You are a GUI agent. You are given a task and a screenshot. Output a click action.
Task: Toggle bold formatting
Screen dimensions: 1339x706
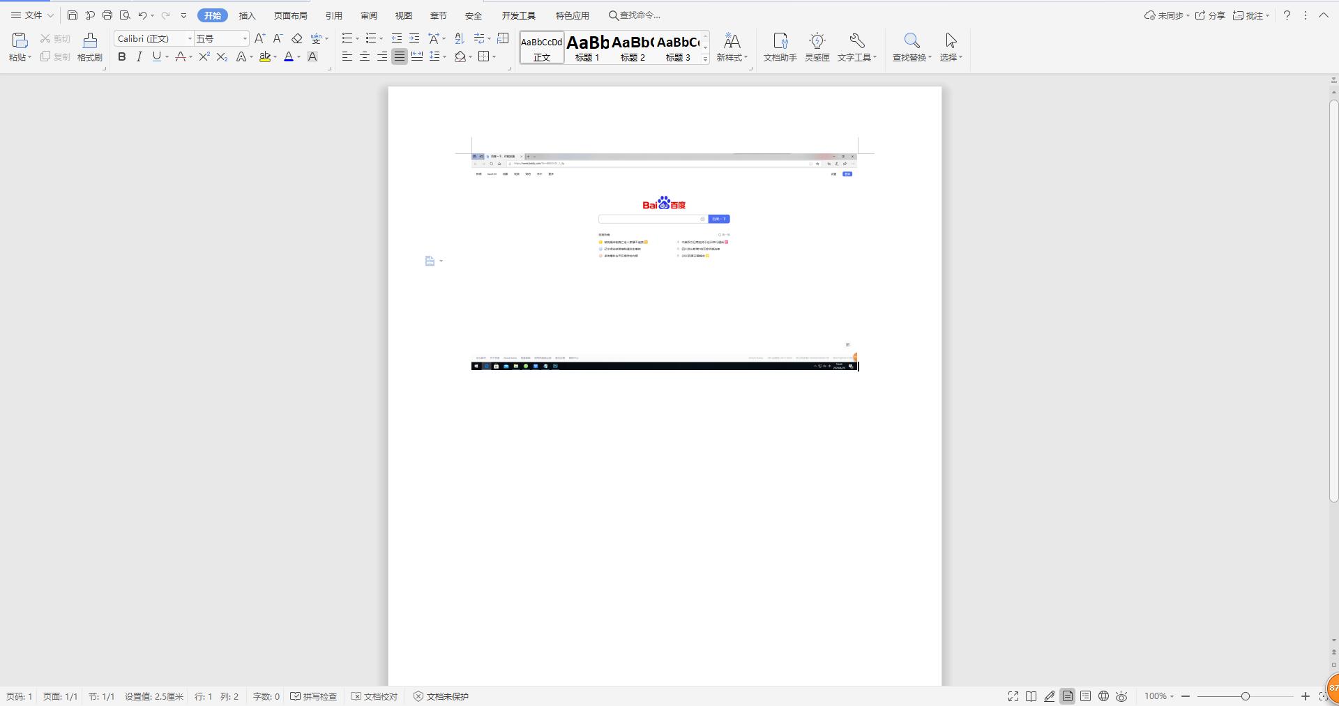(x=122, y=56)
